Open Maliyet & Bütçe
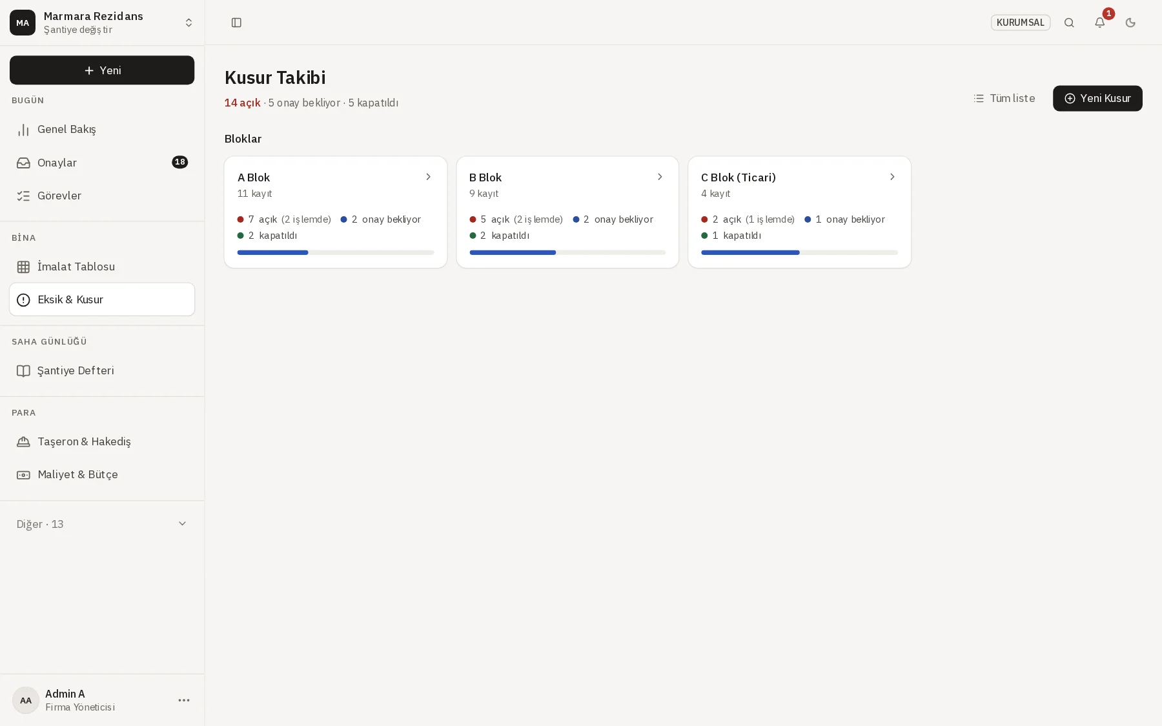 click(x=102, y=474)
